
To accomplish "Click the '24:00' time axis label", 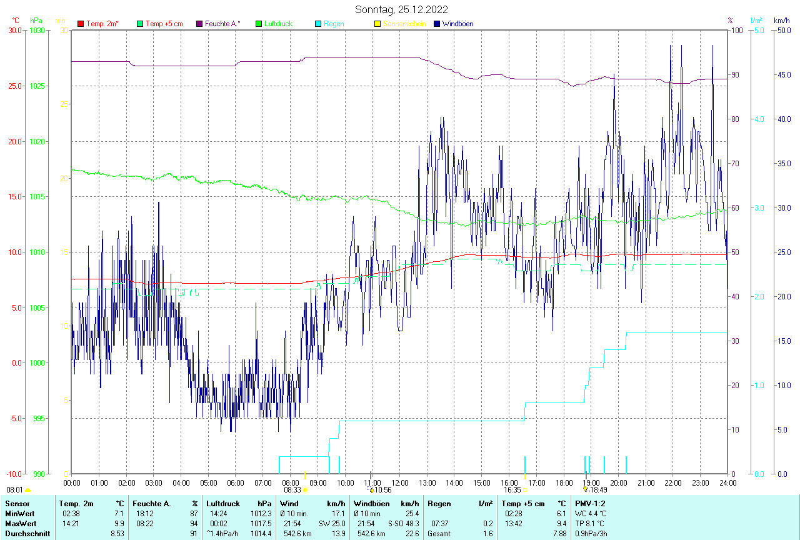I will coord(727,482).
